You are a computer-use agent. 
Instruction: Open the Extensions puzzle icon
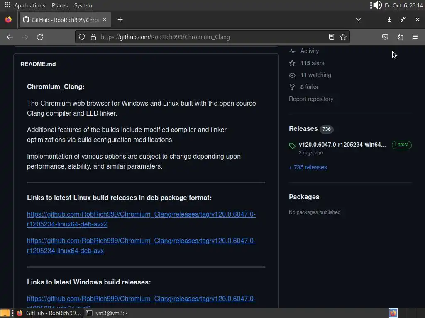(x=400, y=37)
